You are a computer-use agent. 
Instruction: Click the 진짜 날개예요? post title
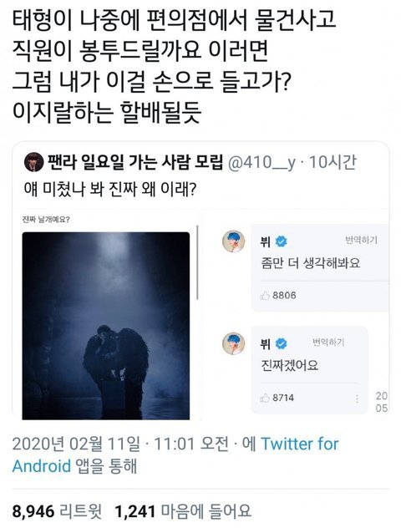[46, 220]
